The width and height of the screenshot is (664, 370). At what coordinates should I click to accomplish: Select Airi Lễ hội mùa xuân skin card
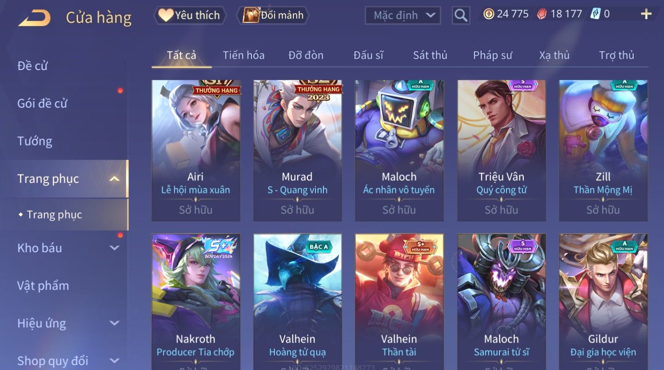tap(195, 150)
